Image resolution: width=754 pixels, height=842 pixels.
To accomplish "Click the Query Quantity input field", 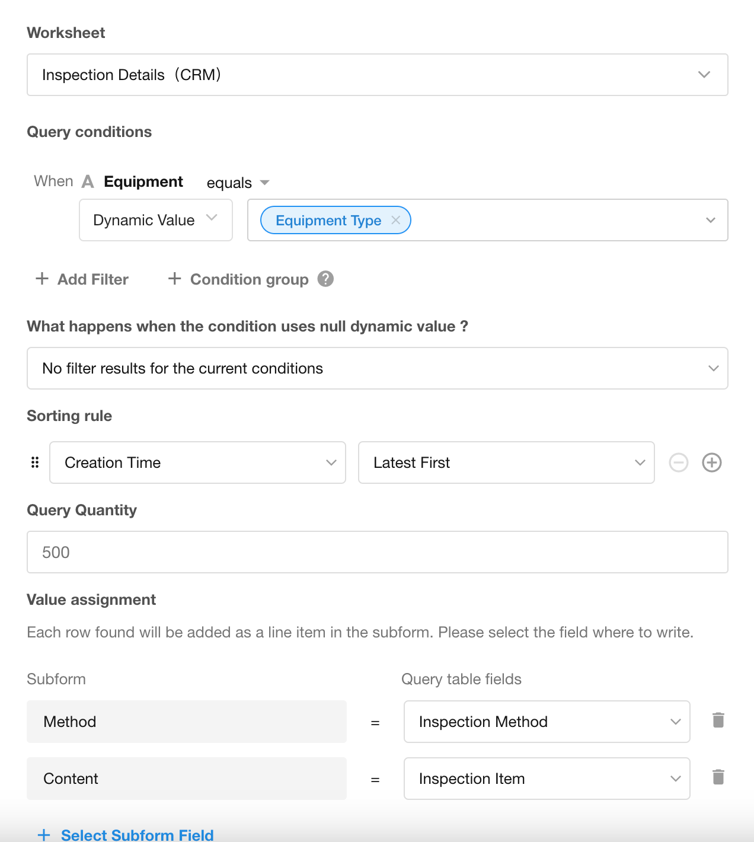I will [x=377, y=552].
